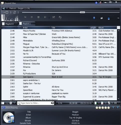Open the dropdown next to add file icon
This screenshot has width=121, height=125.
pos(99,103)
